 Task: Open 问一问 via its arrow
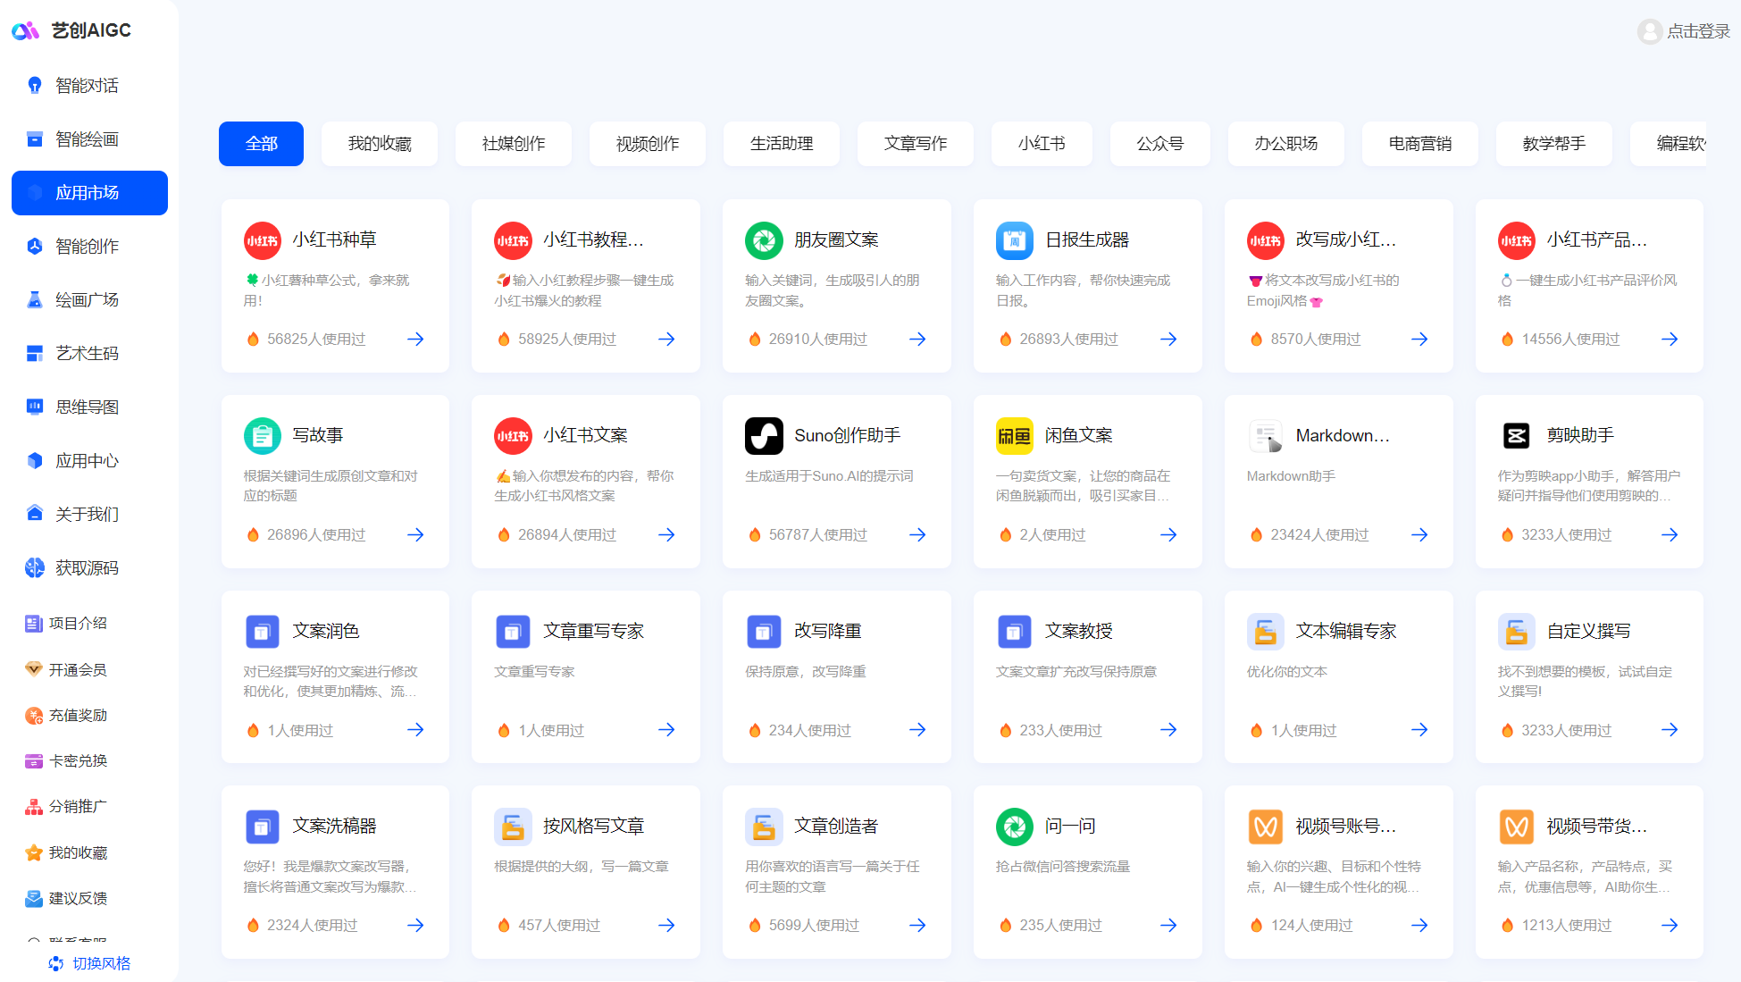coord(1168,925)
